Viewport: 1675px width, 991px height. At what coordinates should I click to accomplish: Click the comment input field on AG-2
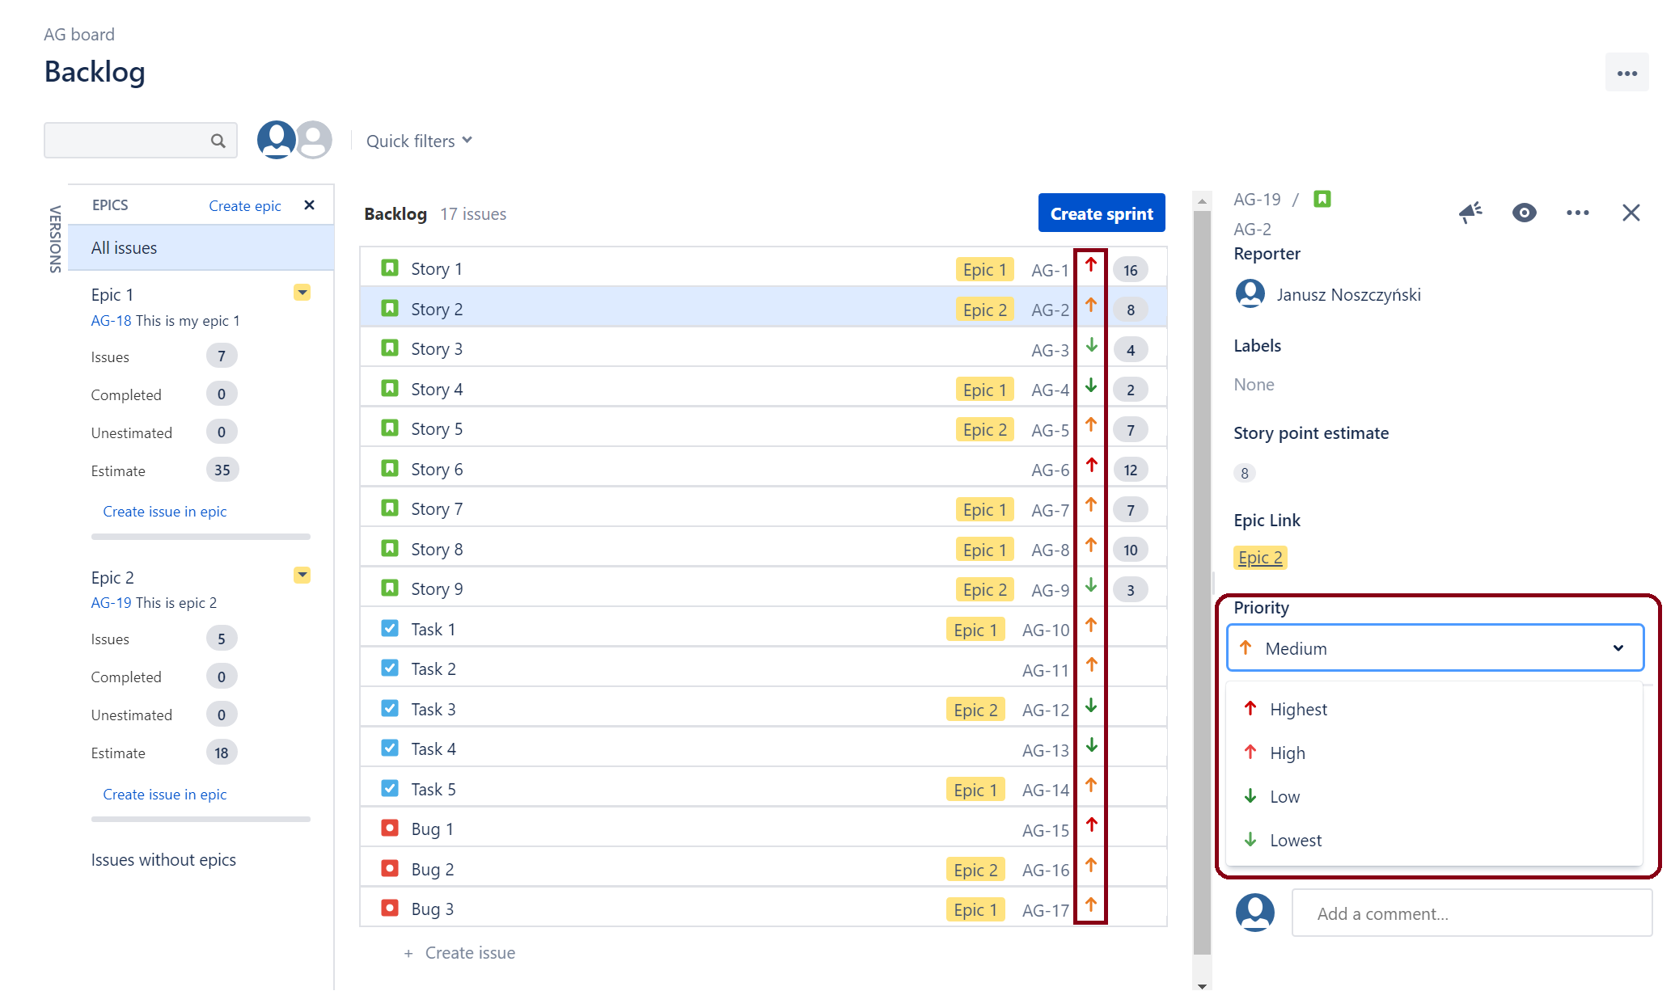[1470, 913]
